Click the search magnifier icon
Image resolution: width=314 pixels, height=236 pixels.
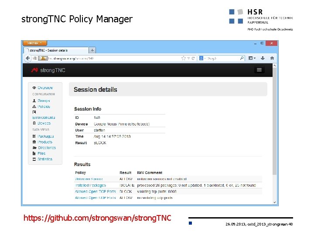[x=242, y=58]
